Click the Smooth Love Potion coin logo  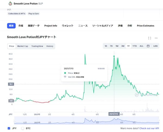10,4
